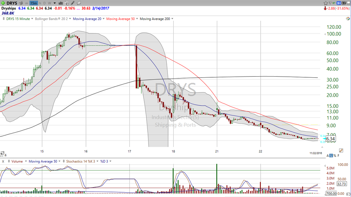Click the red down arrow change icon
This screenshot has height=197, width=351.
tap(325, 8)
